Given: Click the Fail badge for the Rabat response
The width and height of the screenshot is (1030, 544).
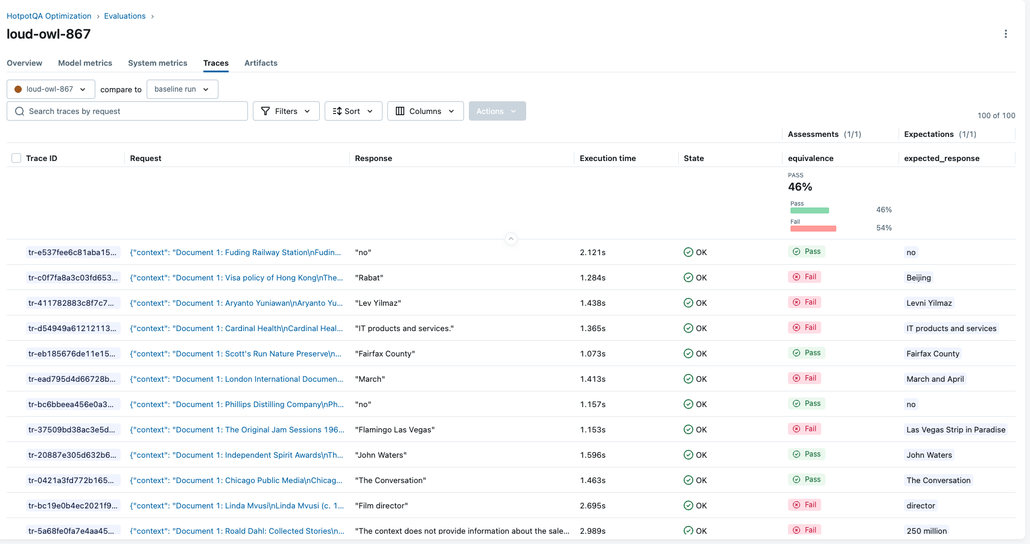Looking at the screenshot, I should [x=805, y=277].
